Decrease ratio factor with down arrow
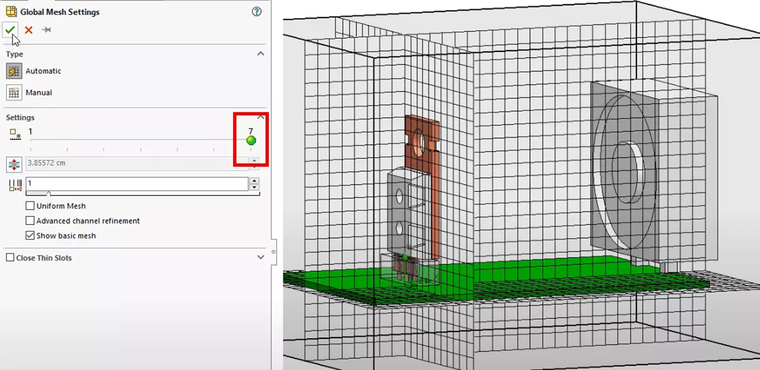This screenshot has height=370, width=760. [254, 187]
